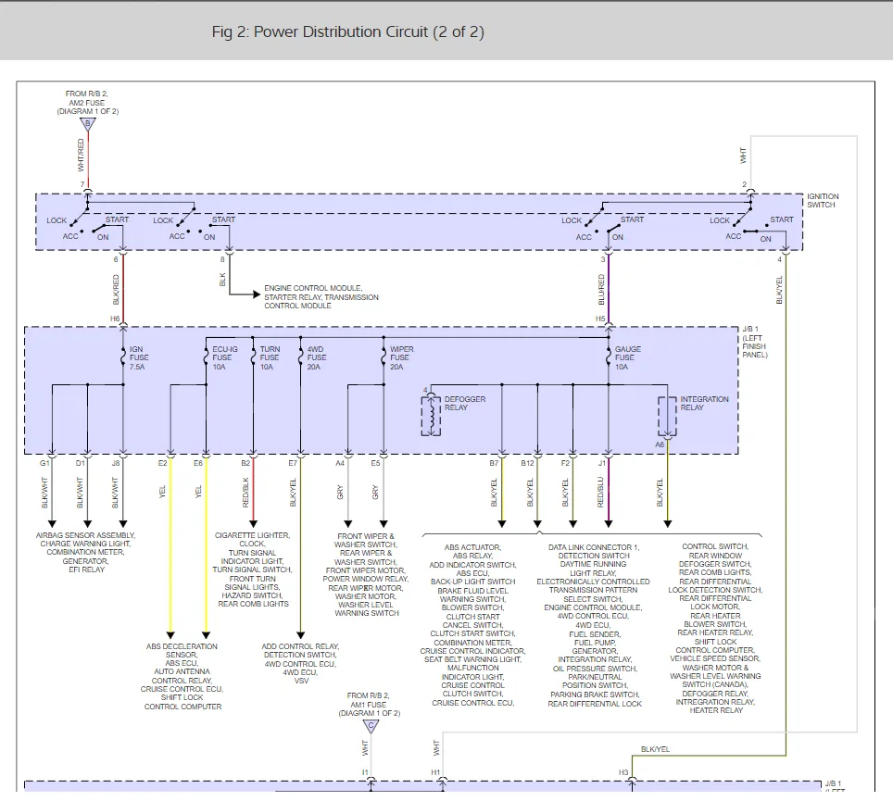Click the 'FRONT WIPER & WASHER SWITCH' component list

tap(366, 574)
